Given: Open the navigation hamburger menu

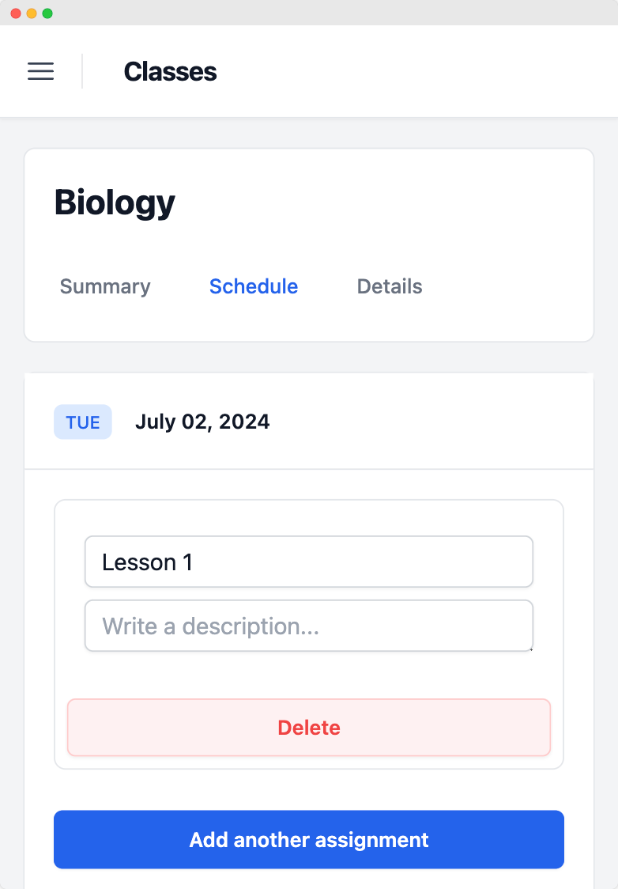Looking at the screenshot, I should (x=40, y=71).
